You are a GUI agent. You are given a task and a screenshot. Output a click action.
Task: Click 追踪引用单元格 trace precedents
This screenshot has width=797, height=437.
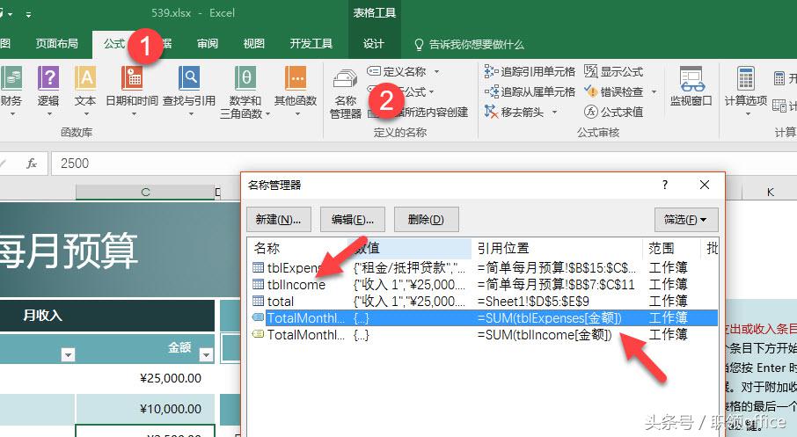click(x=530, y=71)
